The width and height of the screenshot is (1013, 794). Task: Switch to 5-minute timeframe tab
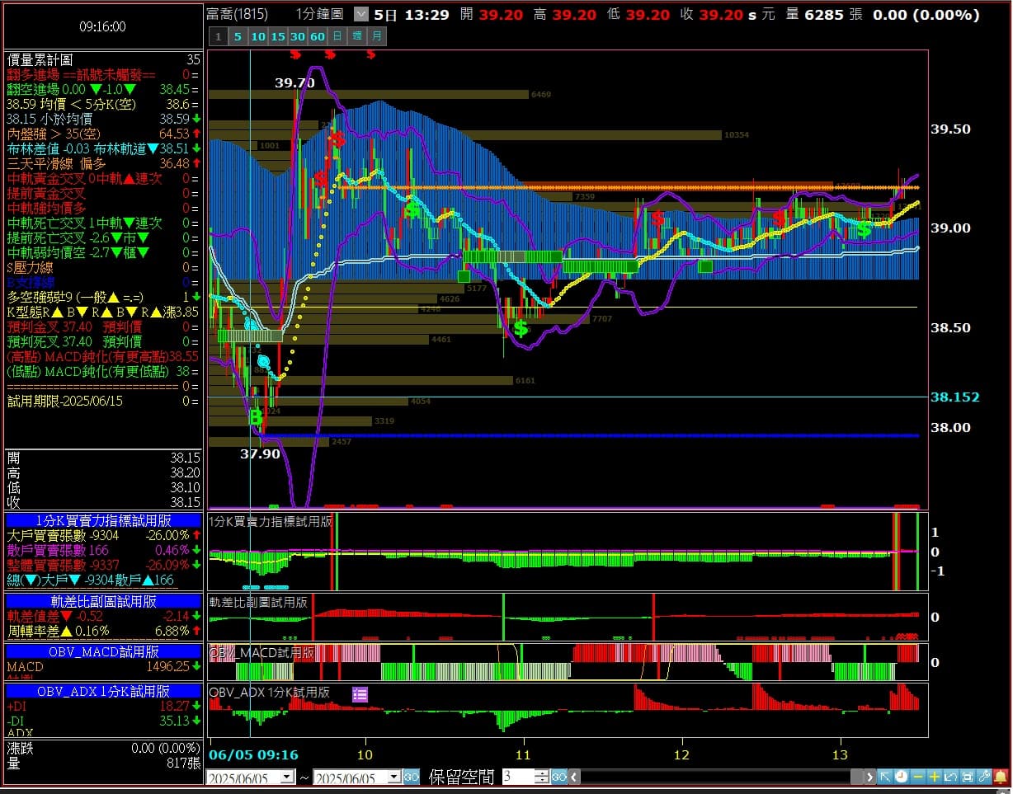238,36
